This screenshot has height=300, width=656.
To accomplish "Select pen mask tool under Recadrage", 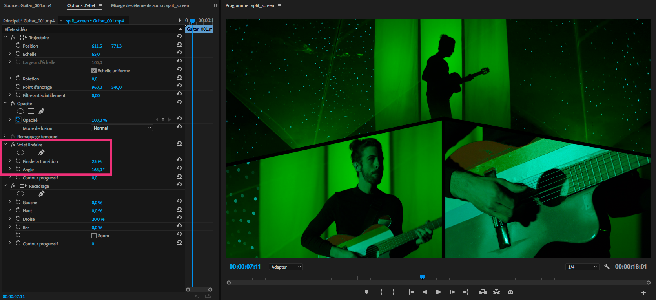I will coord(41,194).
